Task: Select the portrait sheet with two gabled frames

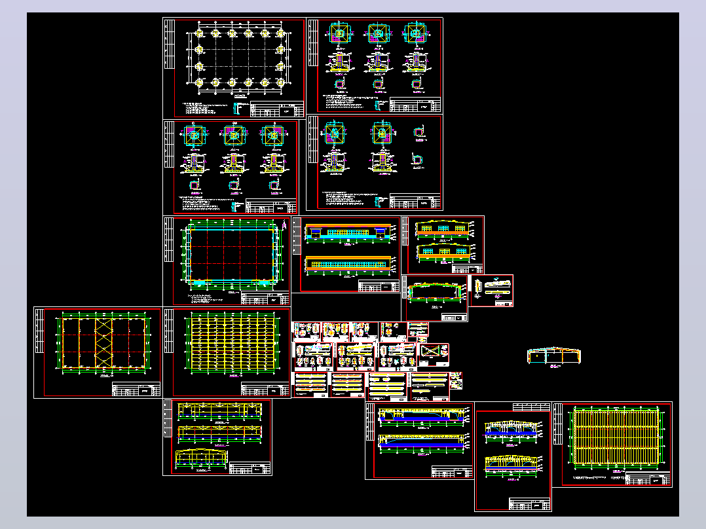Action: [513, 457]
